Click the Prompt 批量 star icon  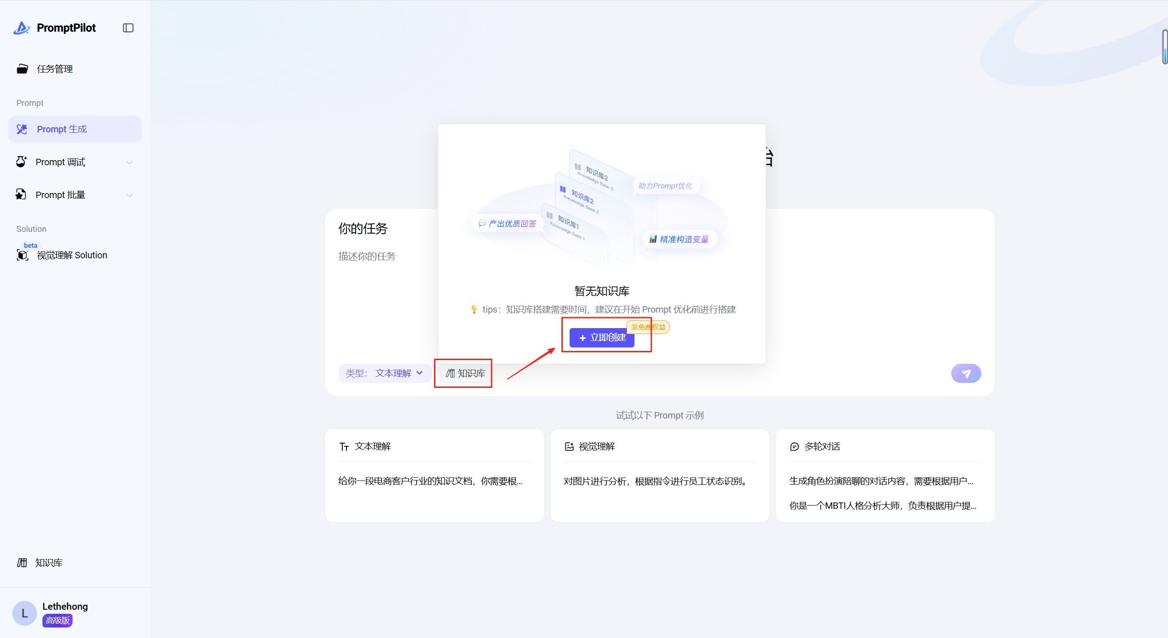coord(21,194)
